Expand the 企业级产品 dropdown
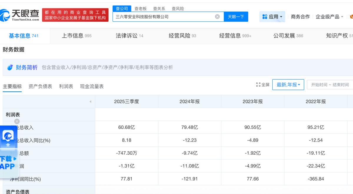The image size is (353, 194). (342, 17)
